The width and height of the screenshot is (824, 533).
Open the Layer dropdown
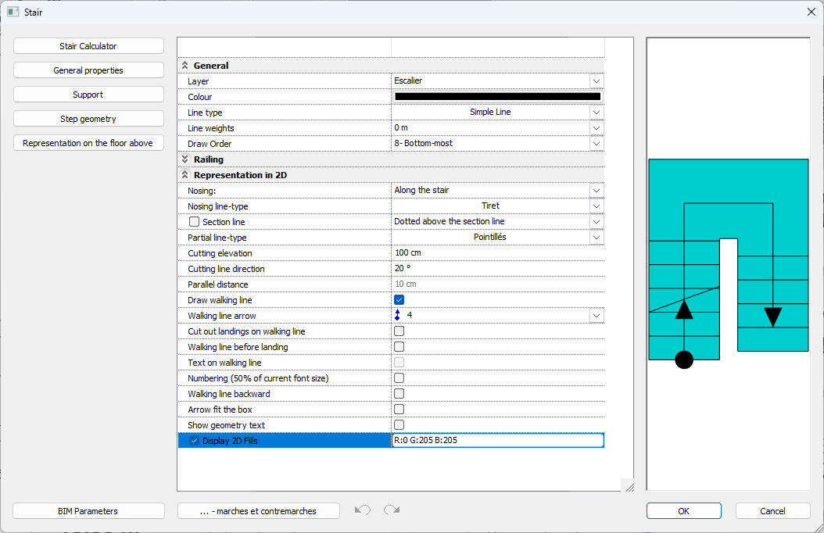coord(596,81)
